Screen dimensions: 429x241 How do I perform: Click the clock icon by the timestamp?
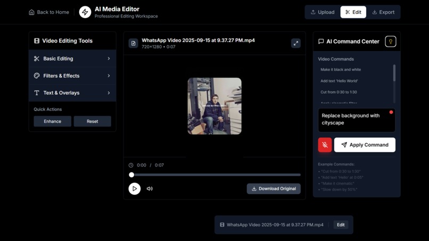pos(131,165)
